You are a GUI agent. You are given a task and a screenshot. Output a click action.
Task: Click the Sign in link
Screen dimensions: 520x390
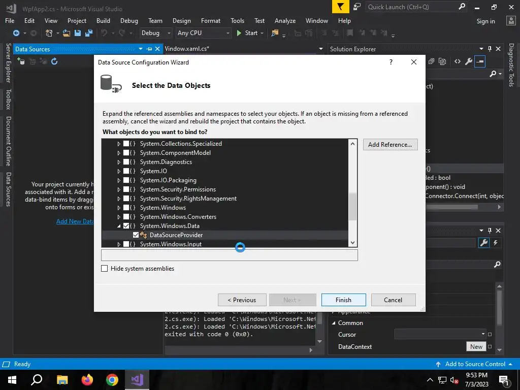click(485, 21)
